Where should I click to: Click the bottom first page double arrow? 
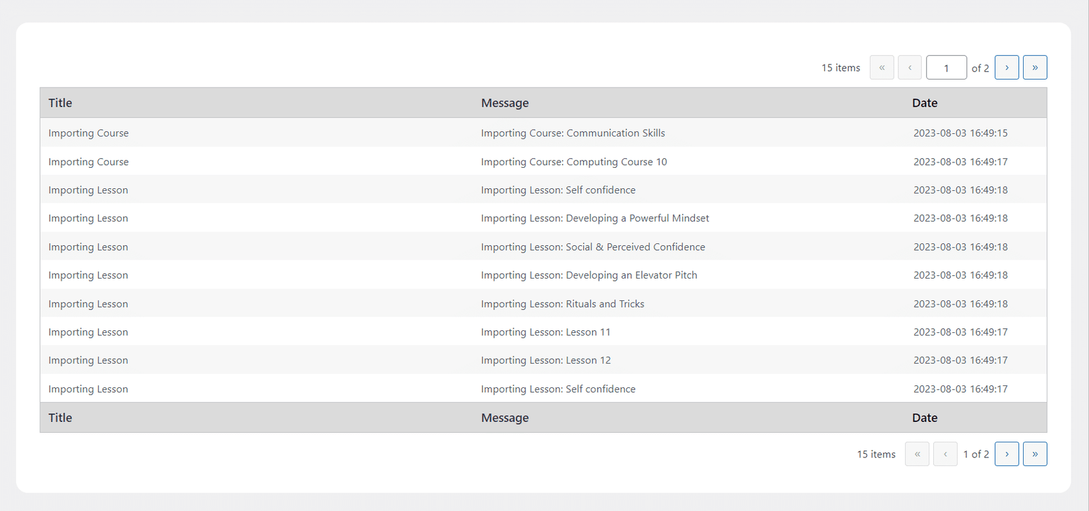point(917,454)
